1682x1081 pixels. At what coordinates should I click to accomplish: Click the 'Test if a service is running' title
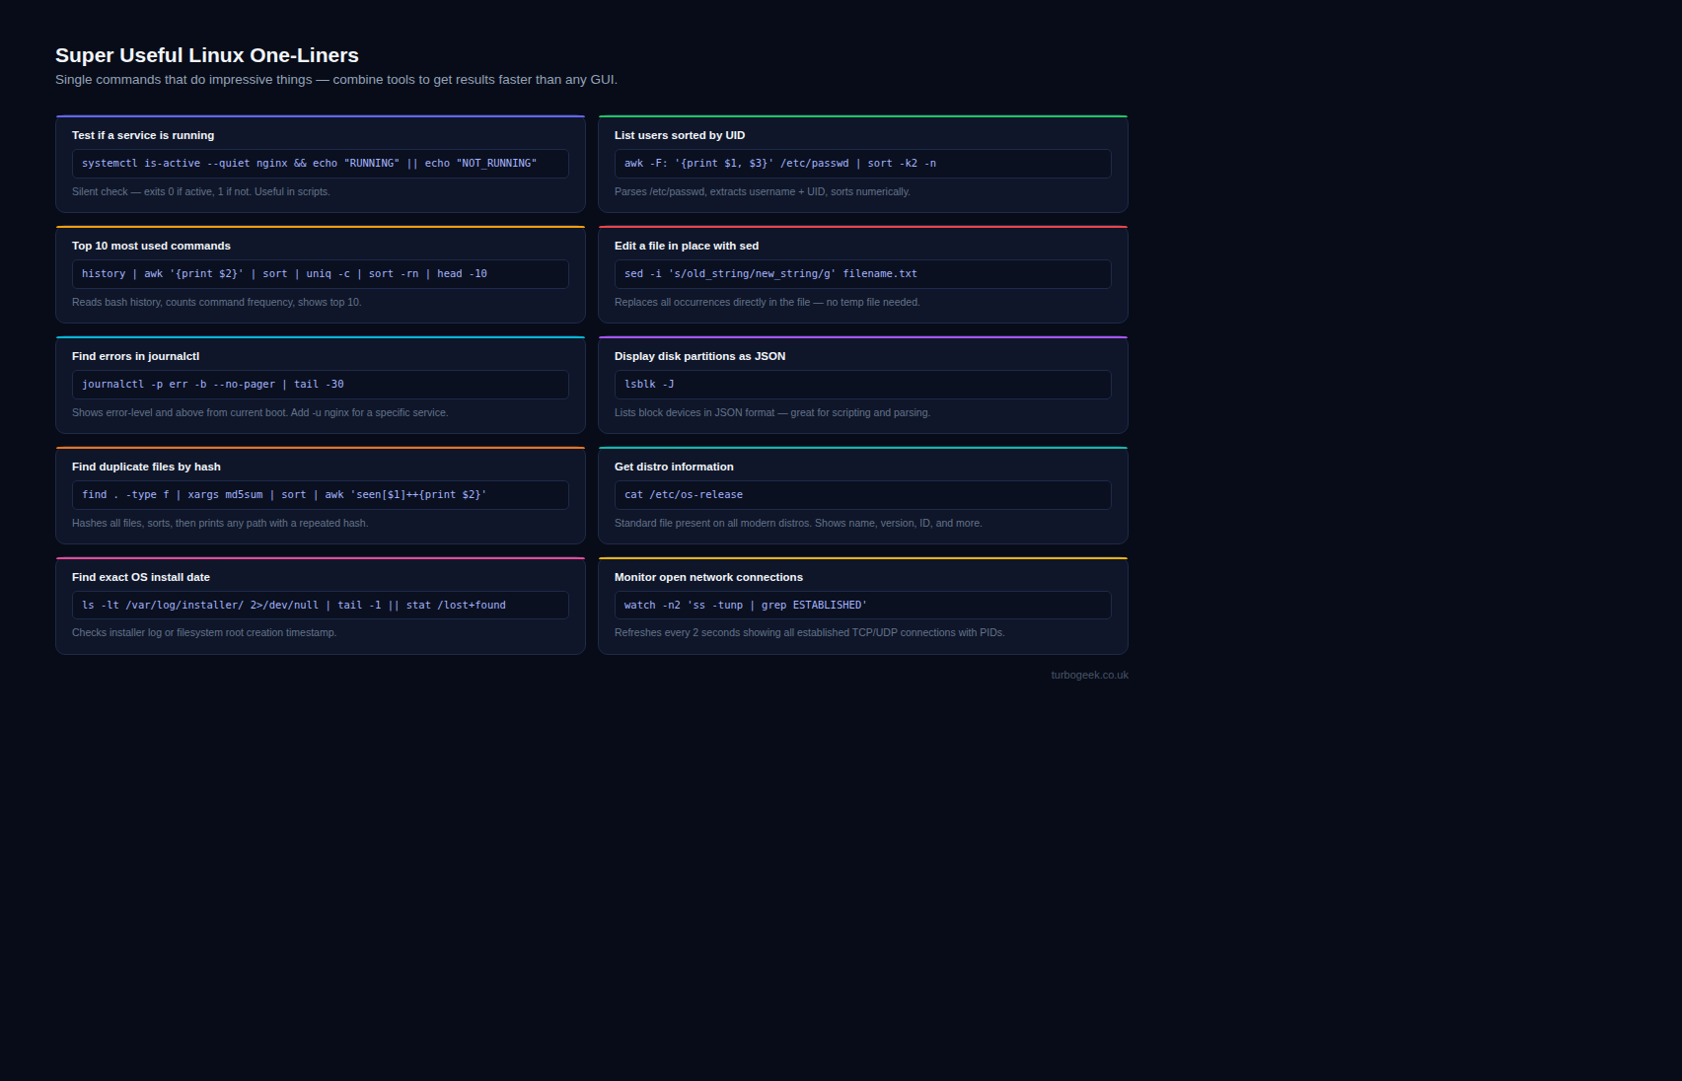click(143, 136)
